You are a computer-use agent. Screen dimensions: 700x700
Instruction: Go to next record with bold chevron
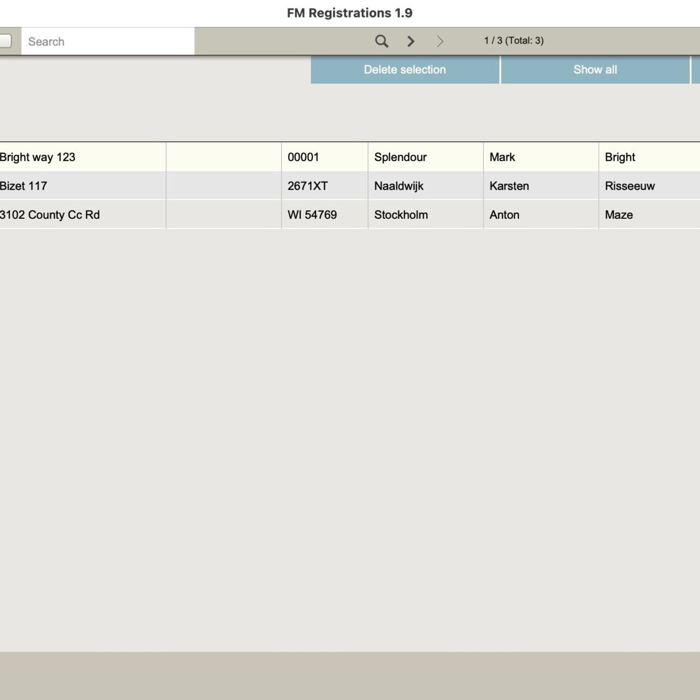pos(411,41)
